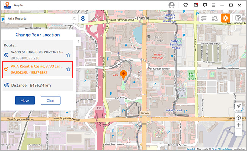
Task: Click the Miracle Mile Shops map label
Action: coord(158,56)
